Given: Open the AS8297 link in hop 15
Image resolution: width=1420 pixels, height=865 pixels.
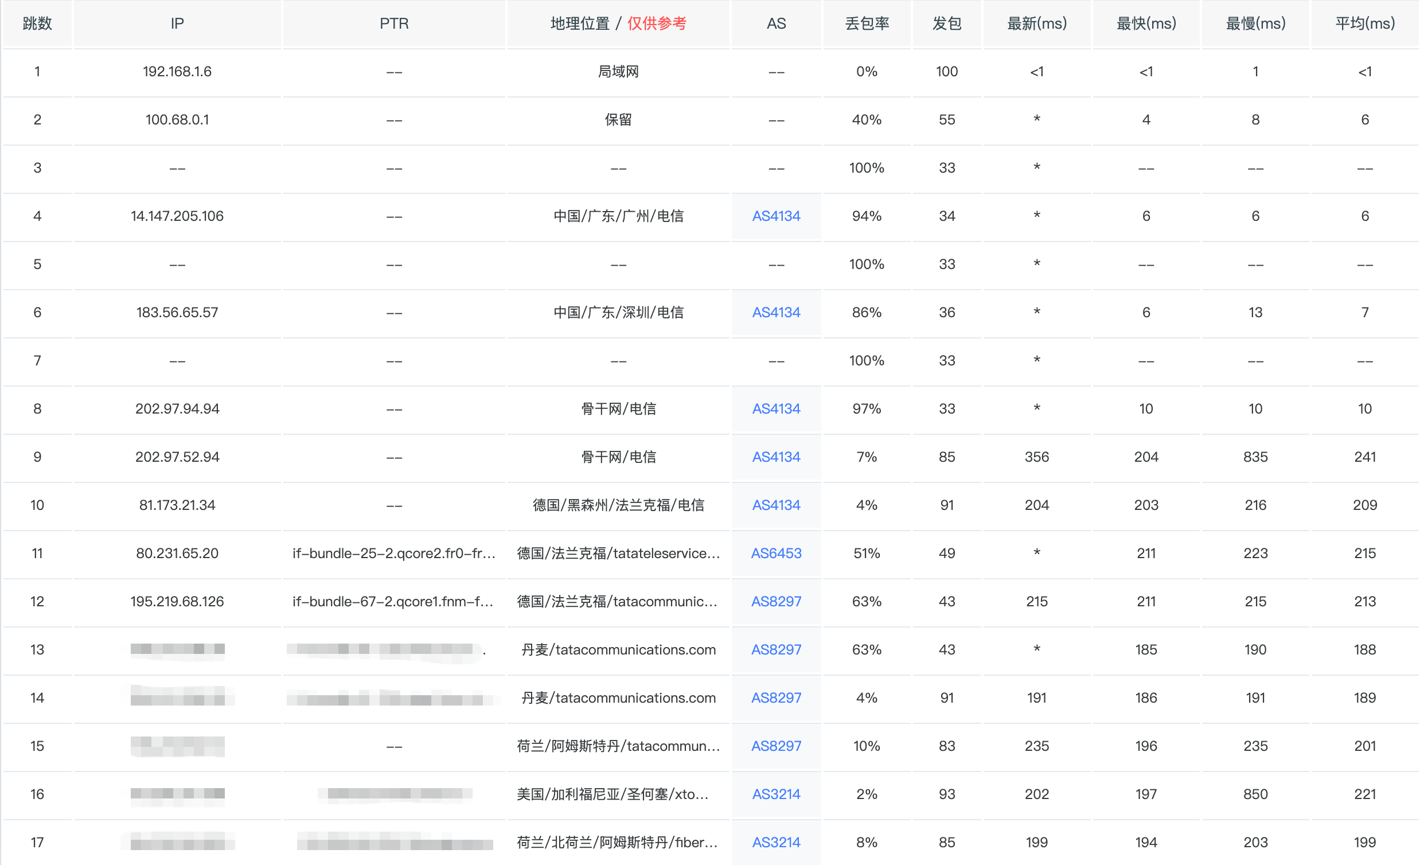Looking at the screenshot, I should tap(776, 746).
